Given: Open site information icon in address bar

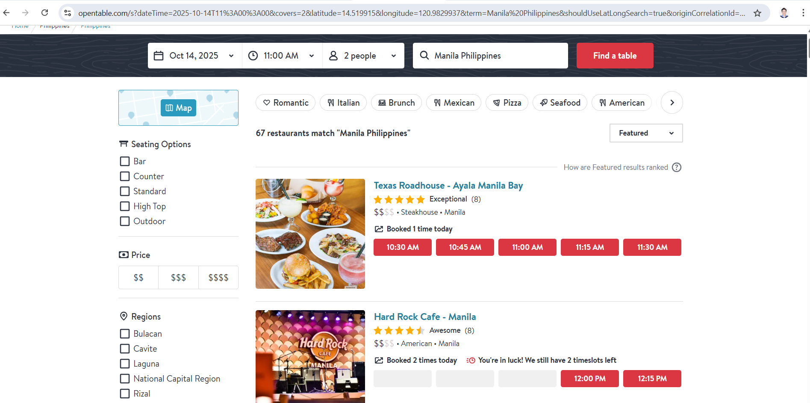Looking at the screenshot, I should (x=68, y=13).
